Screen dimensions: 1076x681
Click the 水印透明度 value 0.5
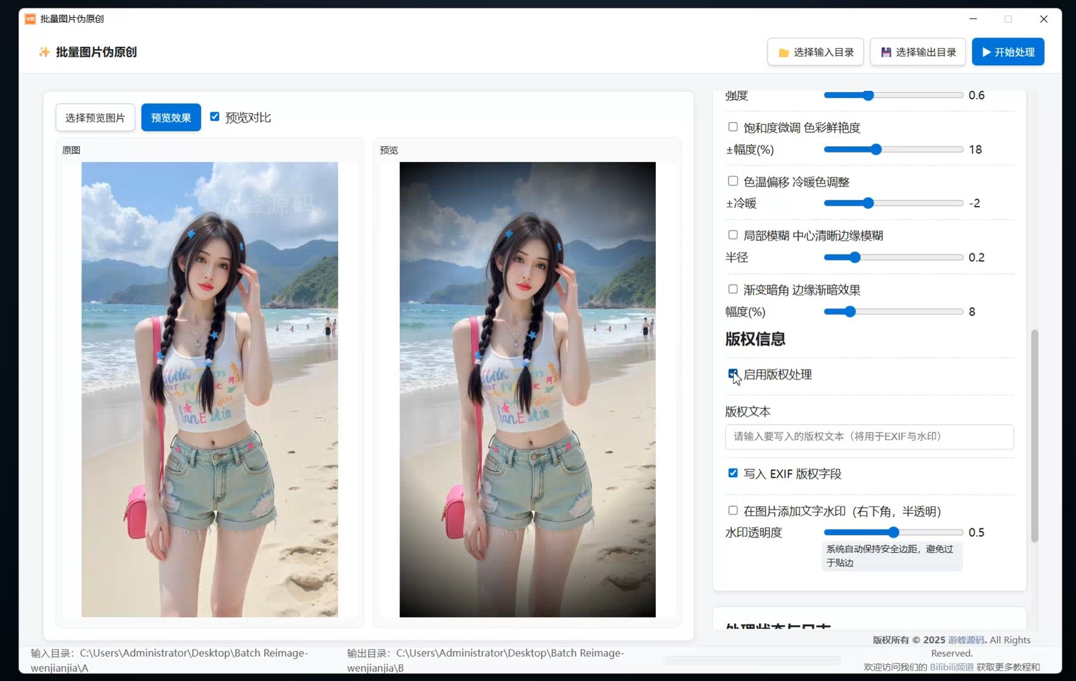click(976, 532)
